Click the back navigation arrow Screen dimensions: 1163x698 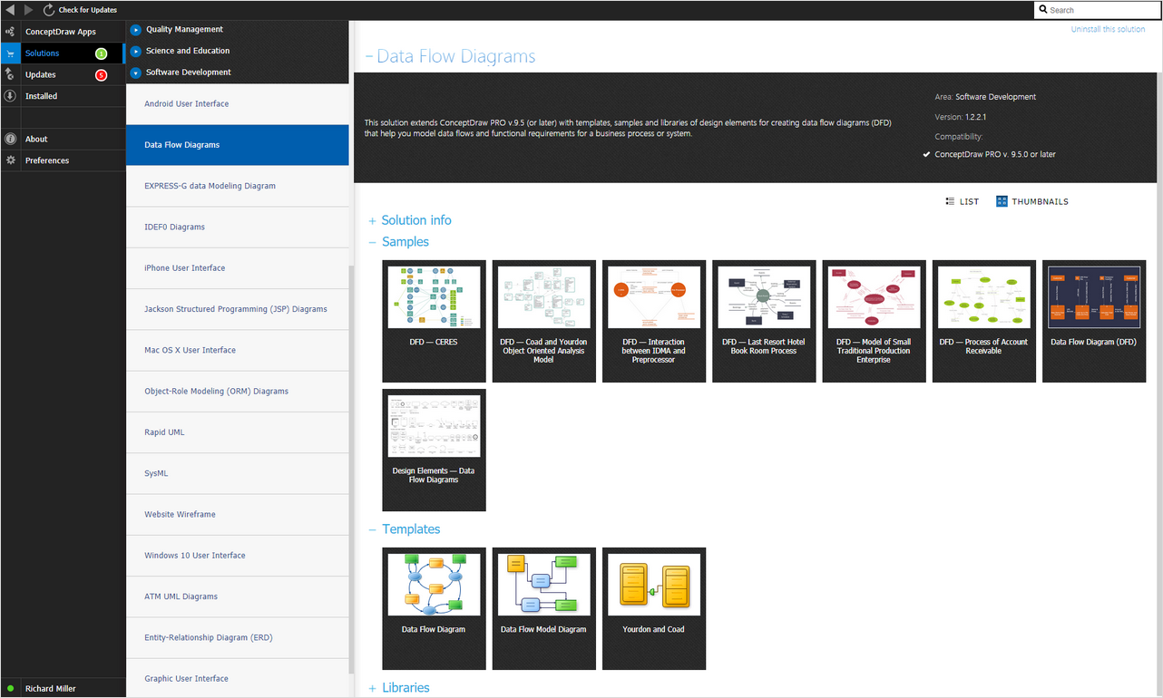(9, 9)
